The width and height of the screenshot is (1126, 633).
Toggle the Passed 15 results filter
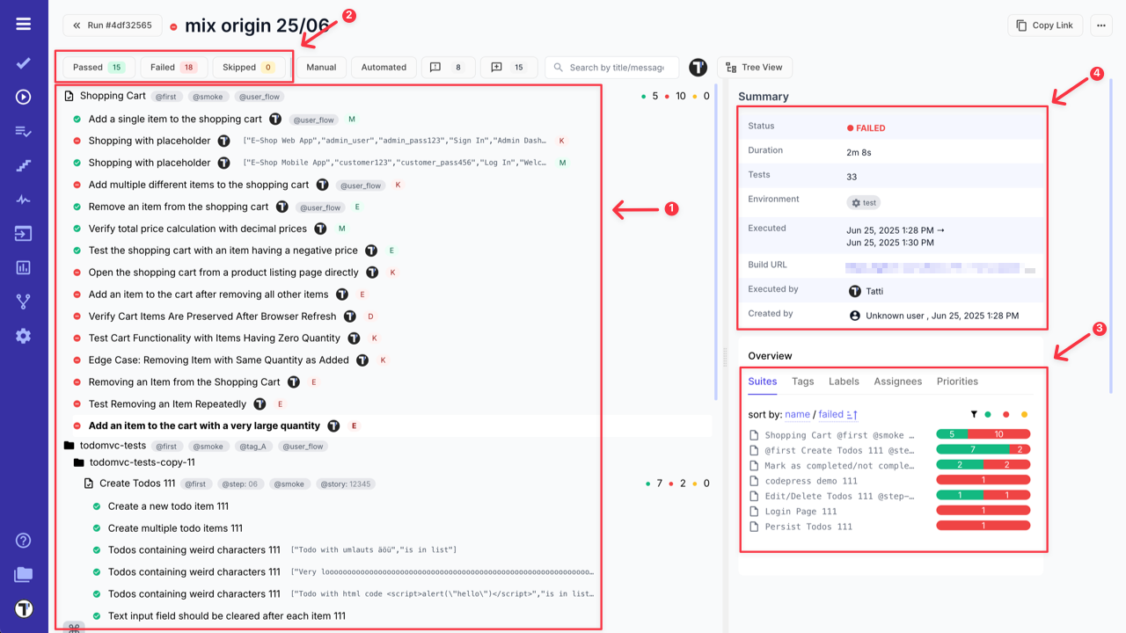[x=97, y=67]
